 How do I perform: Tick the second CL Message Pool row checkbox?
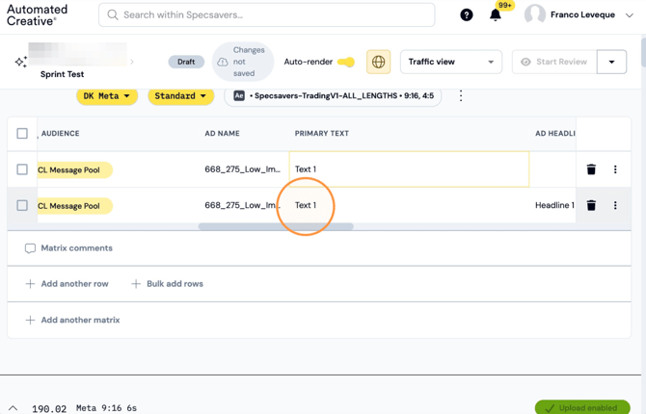(x=22, y=205)
